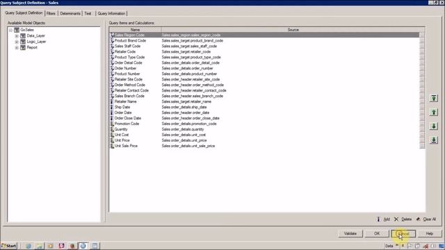Click the icon beside Retailer Site Code
Screen dimensions: 445x250
[112, 79]
